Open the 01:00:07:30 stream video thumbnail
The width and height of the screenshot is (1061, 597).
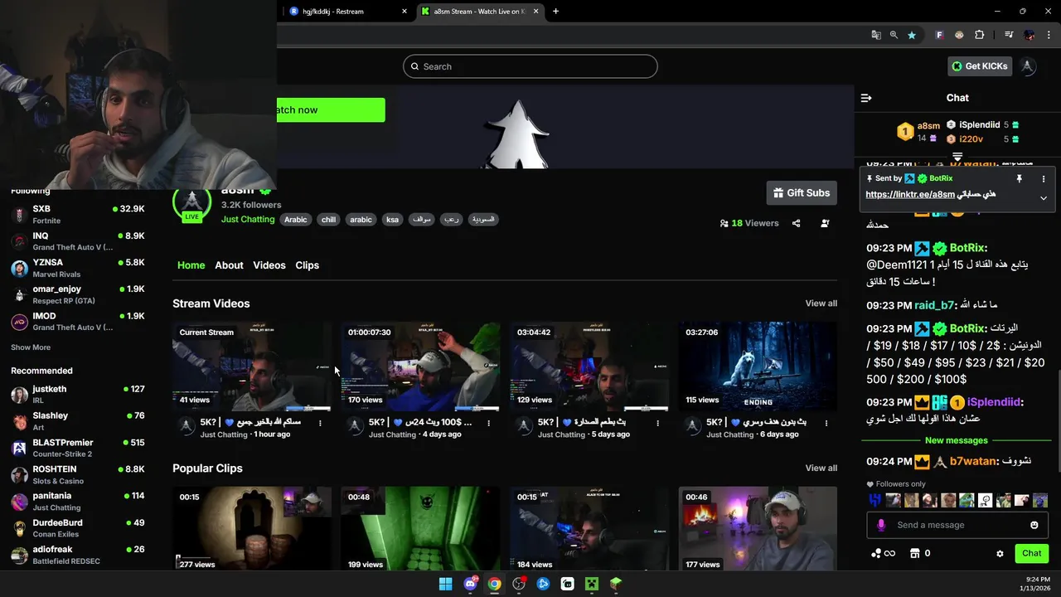[420, 366]
